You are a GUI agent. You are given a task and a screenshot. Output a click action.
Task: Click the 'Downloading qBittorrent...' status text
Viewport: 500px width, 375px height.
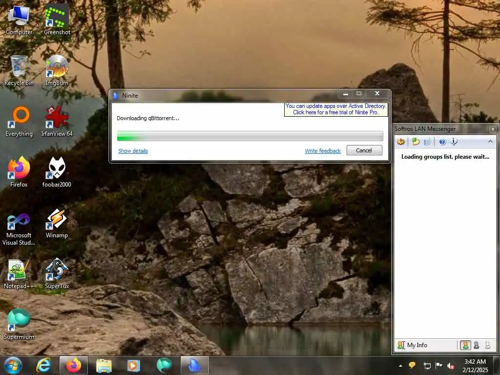click(x=148, y=118)
